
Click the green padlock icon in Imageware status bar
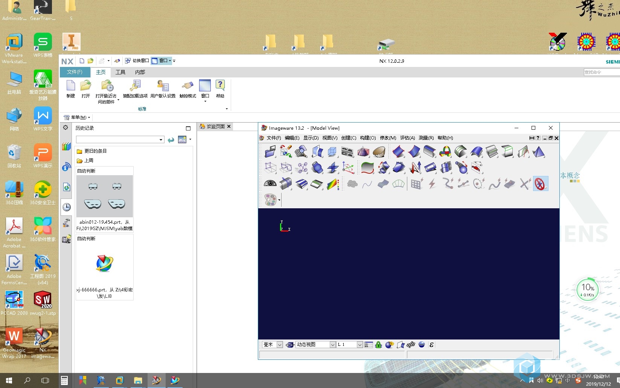(379, 345)
